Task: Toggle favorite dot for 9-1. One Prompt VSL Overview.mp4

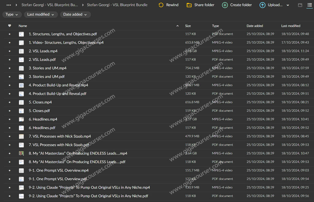Action: [x=10, y=171]
